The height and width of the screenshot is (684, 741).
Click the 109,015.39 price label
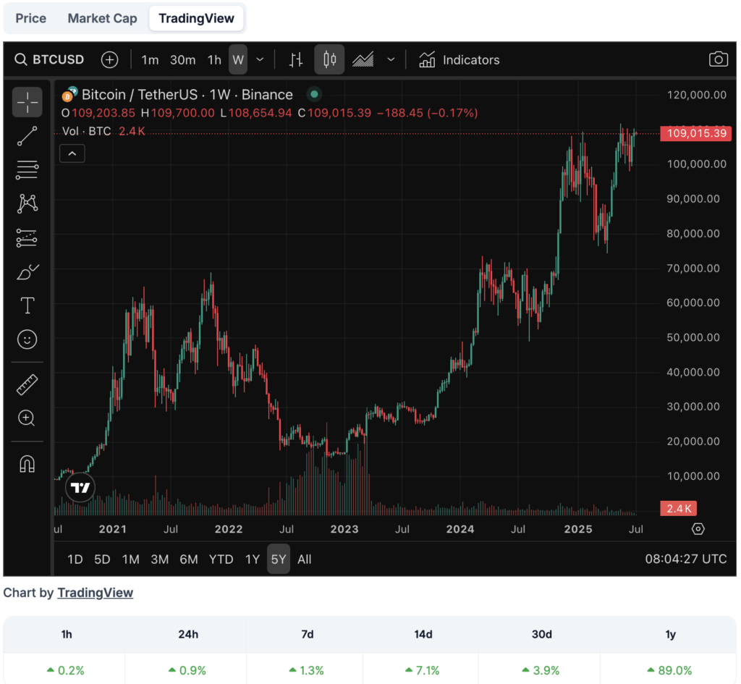[x=695, y=133]
